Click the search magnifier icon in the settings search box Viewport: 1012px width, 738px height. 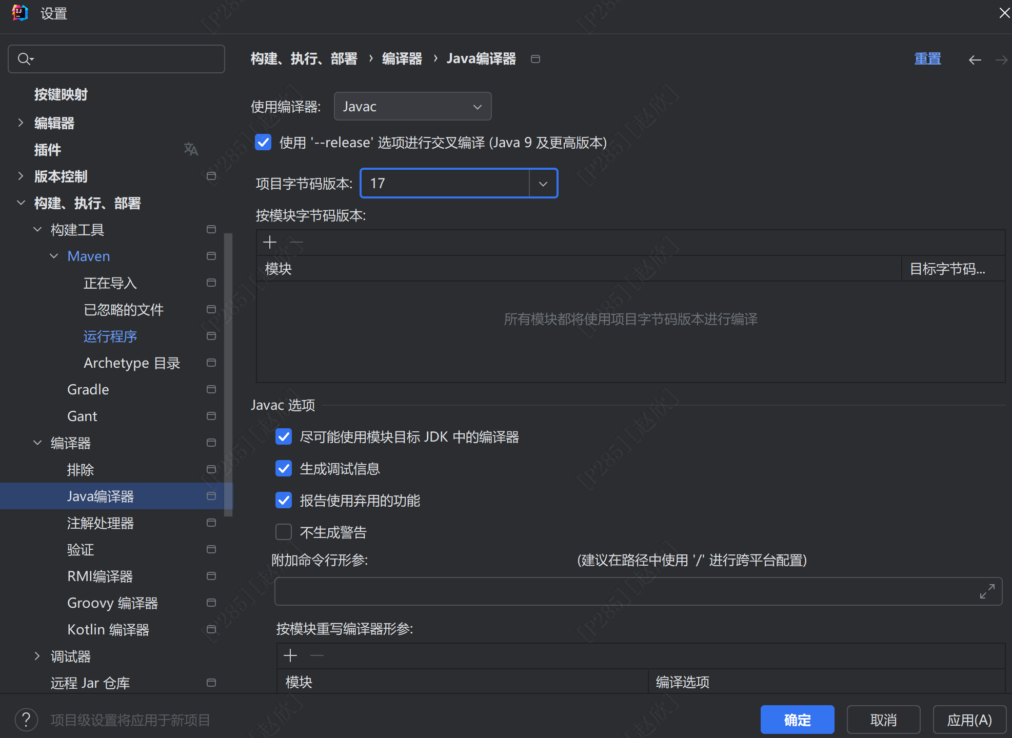(x=24, y=59)
